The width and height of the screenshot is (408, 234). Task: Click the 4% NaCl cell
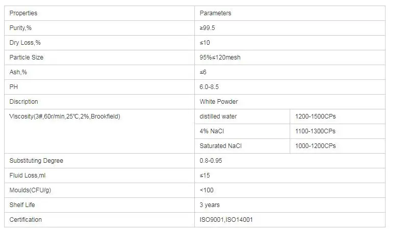[x=212, y=131]
